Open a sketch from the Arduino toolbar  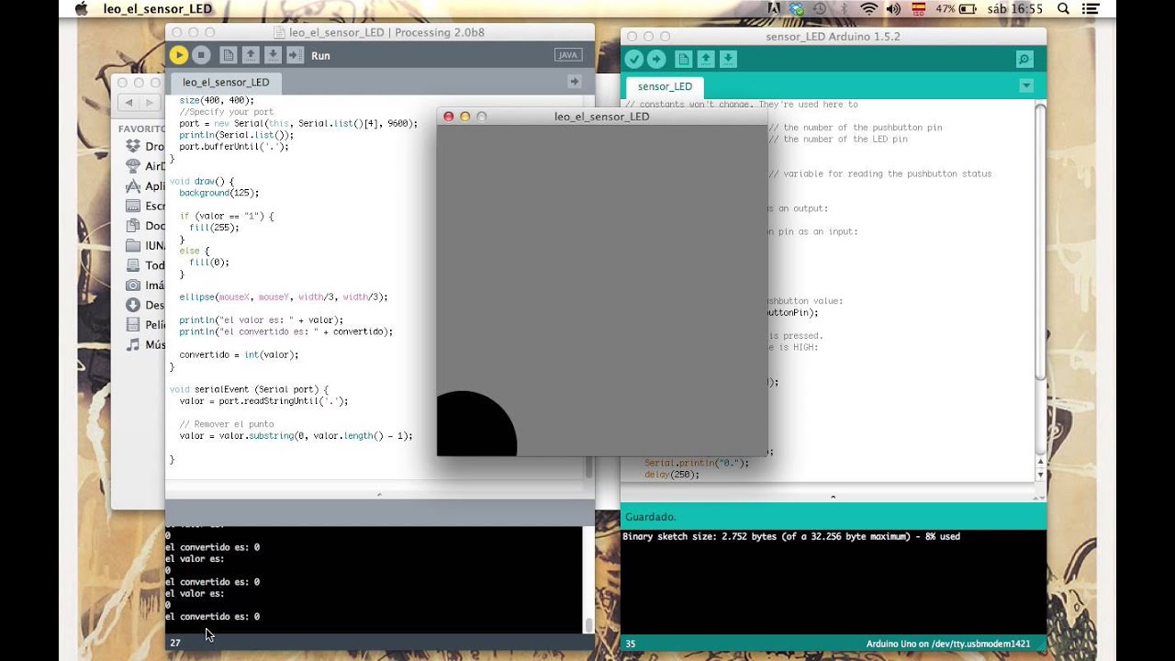click(705, 58)
